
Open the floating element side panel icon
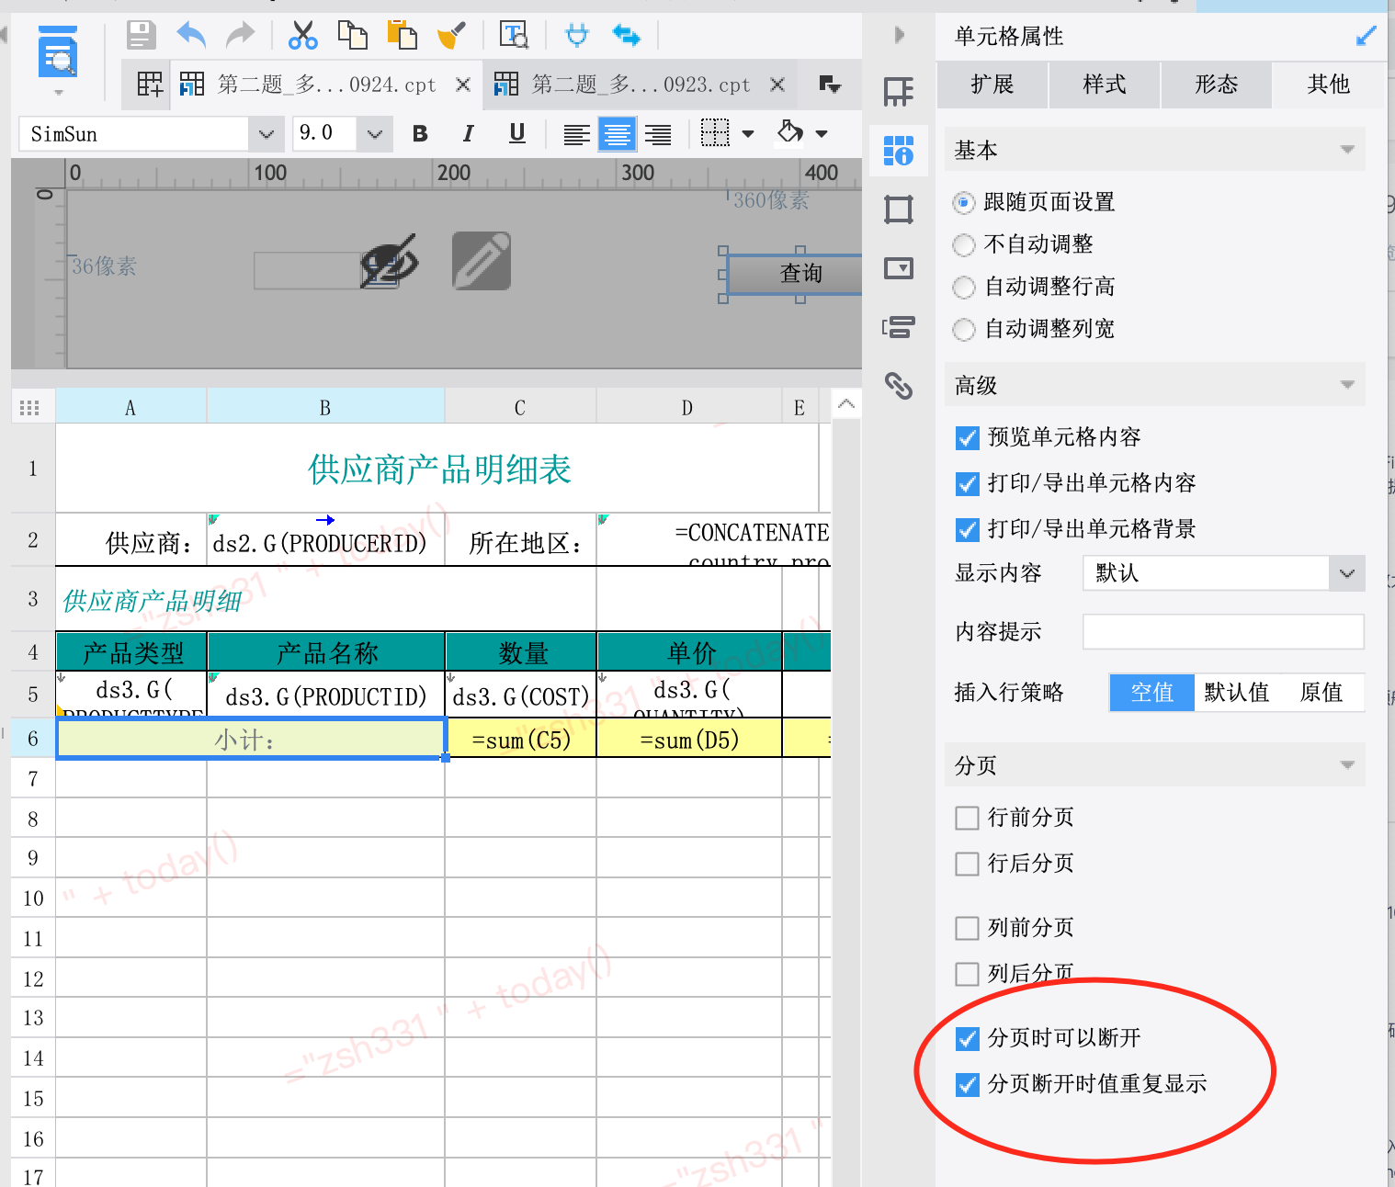[899, 209]
